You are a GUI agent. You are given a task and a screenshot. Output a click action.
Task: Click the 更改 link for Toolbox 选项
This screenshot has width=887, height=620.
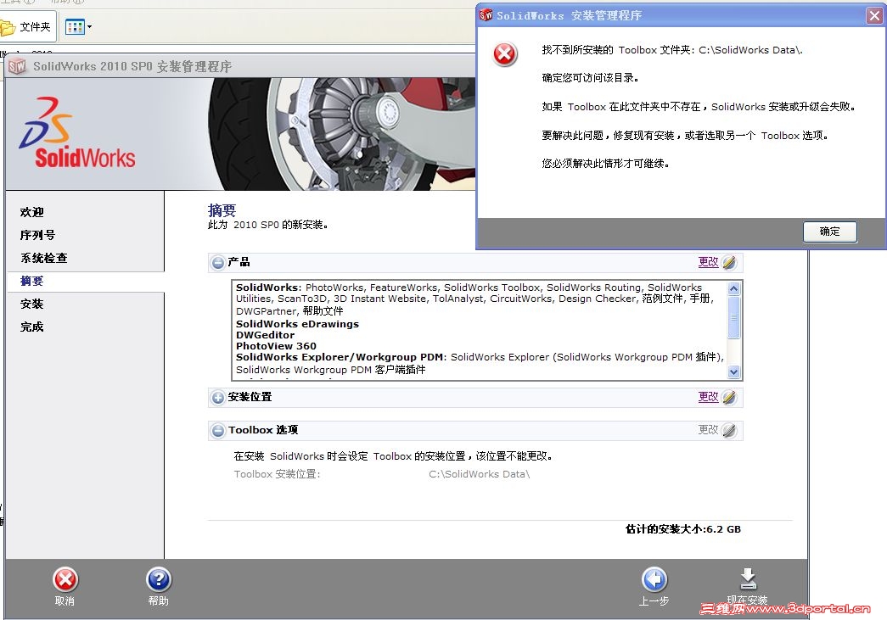(707, 430)
